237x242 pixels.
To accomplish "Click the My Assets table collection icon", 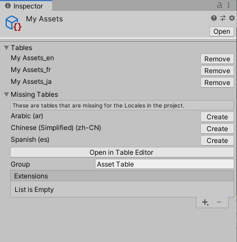I will [14, 24].
